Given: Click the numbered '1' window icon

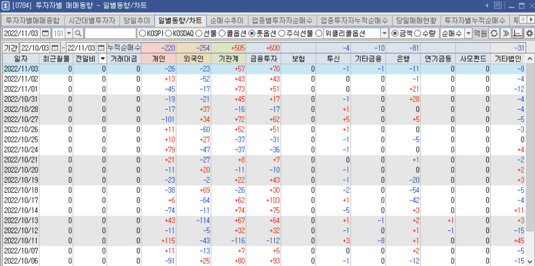Looking at the screenshot, I should (x=6, y=5).
